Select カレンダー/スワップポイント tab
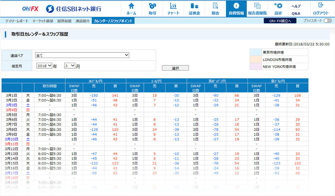This screenshot has width=335, height=196. pyautogui.click(x=113, y=21)
